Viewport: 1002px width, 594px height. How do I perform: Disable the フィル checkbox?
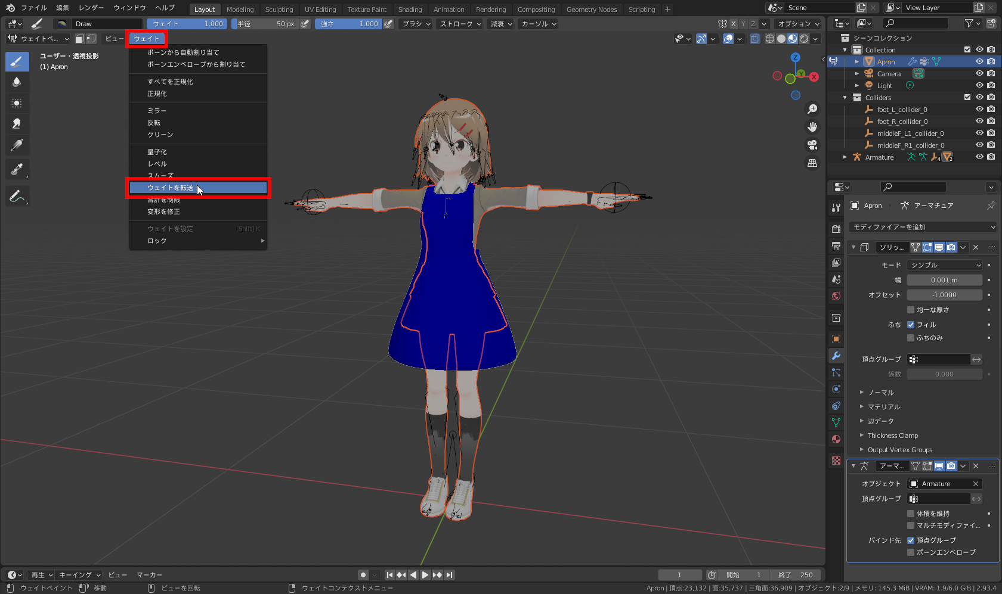tap(911, 325)
